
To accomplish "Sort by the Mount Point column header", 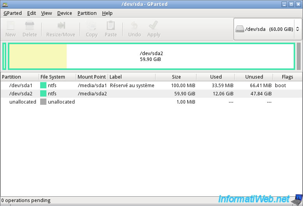I will [92, 77].
